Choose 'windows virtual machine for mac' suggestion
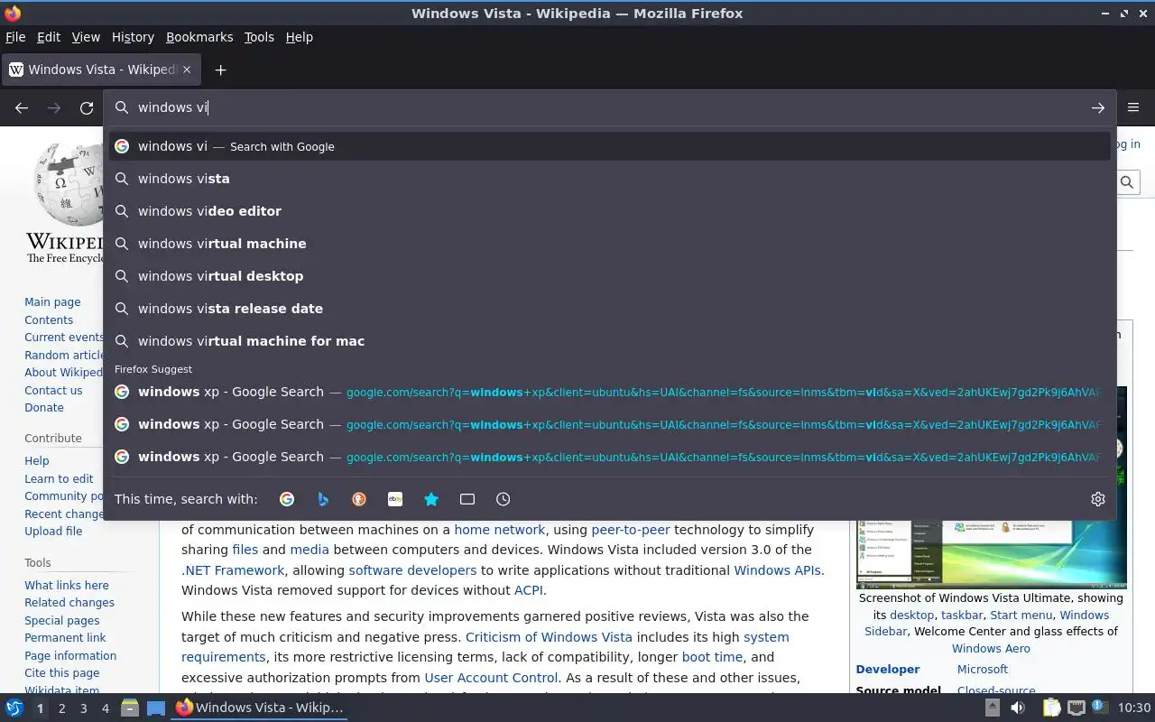Screen dimensions: 1155x722 coord(610,341)
